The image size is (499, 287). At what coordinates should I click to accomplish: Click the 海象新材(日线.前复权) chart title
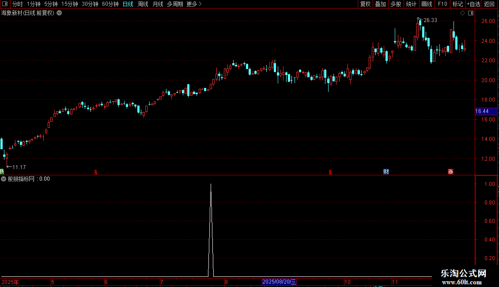pyautogui.click(x=28, y=13)
